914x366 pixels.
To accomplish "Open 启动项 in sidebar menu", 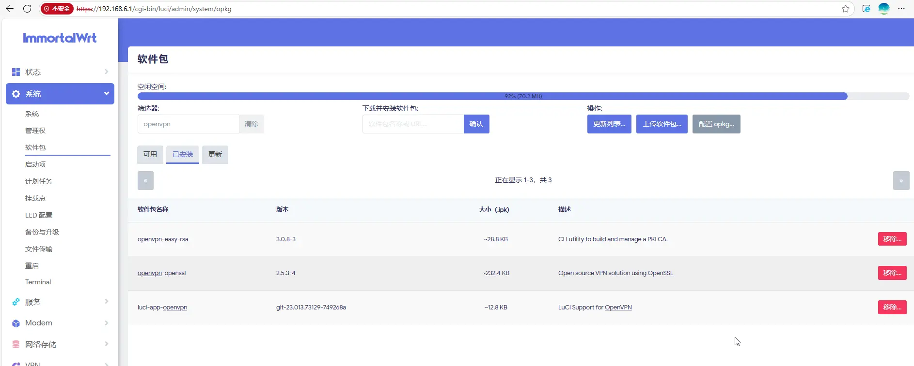I will [35, 164].
